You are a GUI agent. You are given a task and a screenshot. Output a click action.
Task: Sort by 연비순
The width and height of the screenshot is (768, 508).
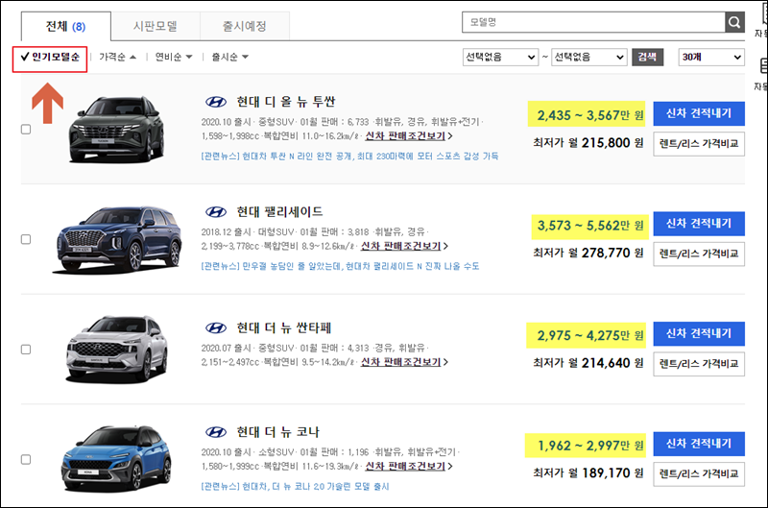point(174,57)
